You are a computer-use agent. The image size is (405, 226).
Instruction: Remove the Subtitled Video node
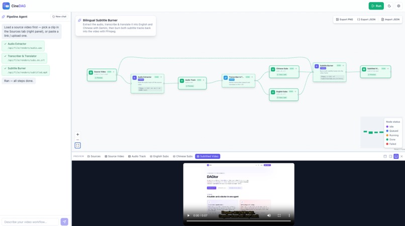388,69
